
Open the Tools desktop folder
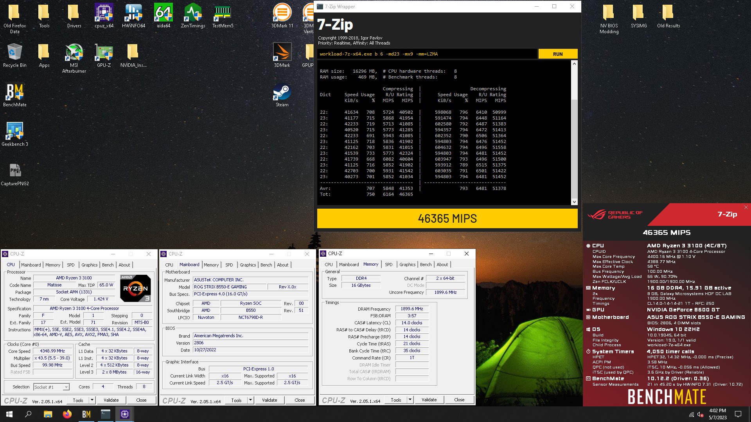pos(44,16)
